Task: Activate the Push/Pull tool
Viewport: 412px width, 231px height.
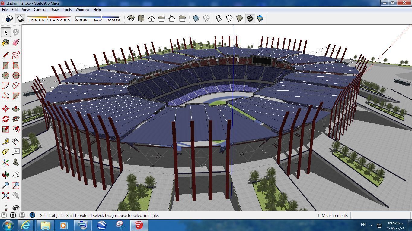Action: pyautogui.click(x=16, y=109)
